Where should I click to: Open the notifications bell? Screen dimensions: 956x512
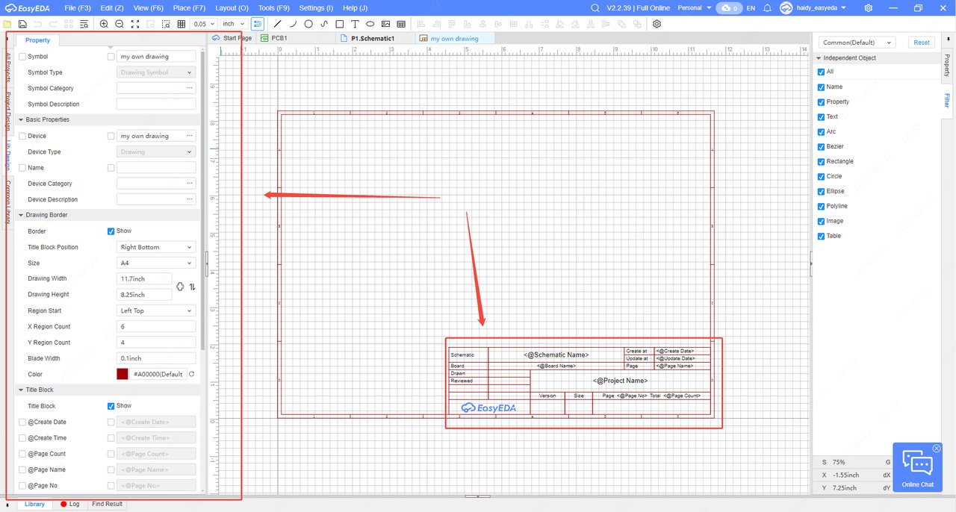click(x=767, y=8)
